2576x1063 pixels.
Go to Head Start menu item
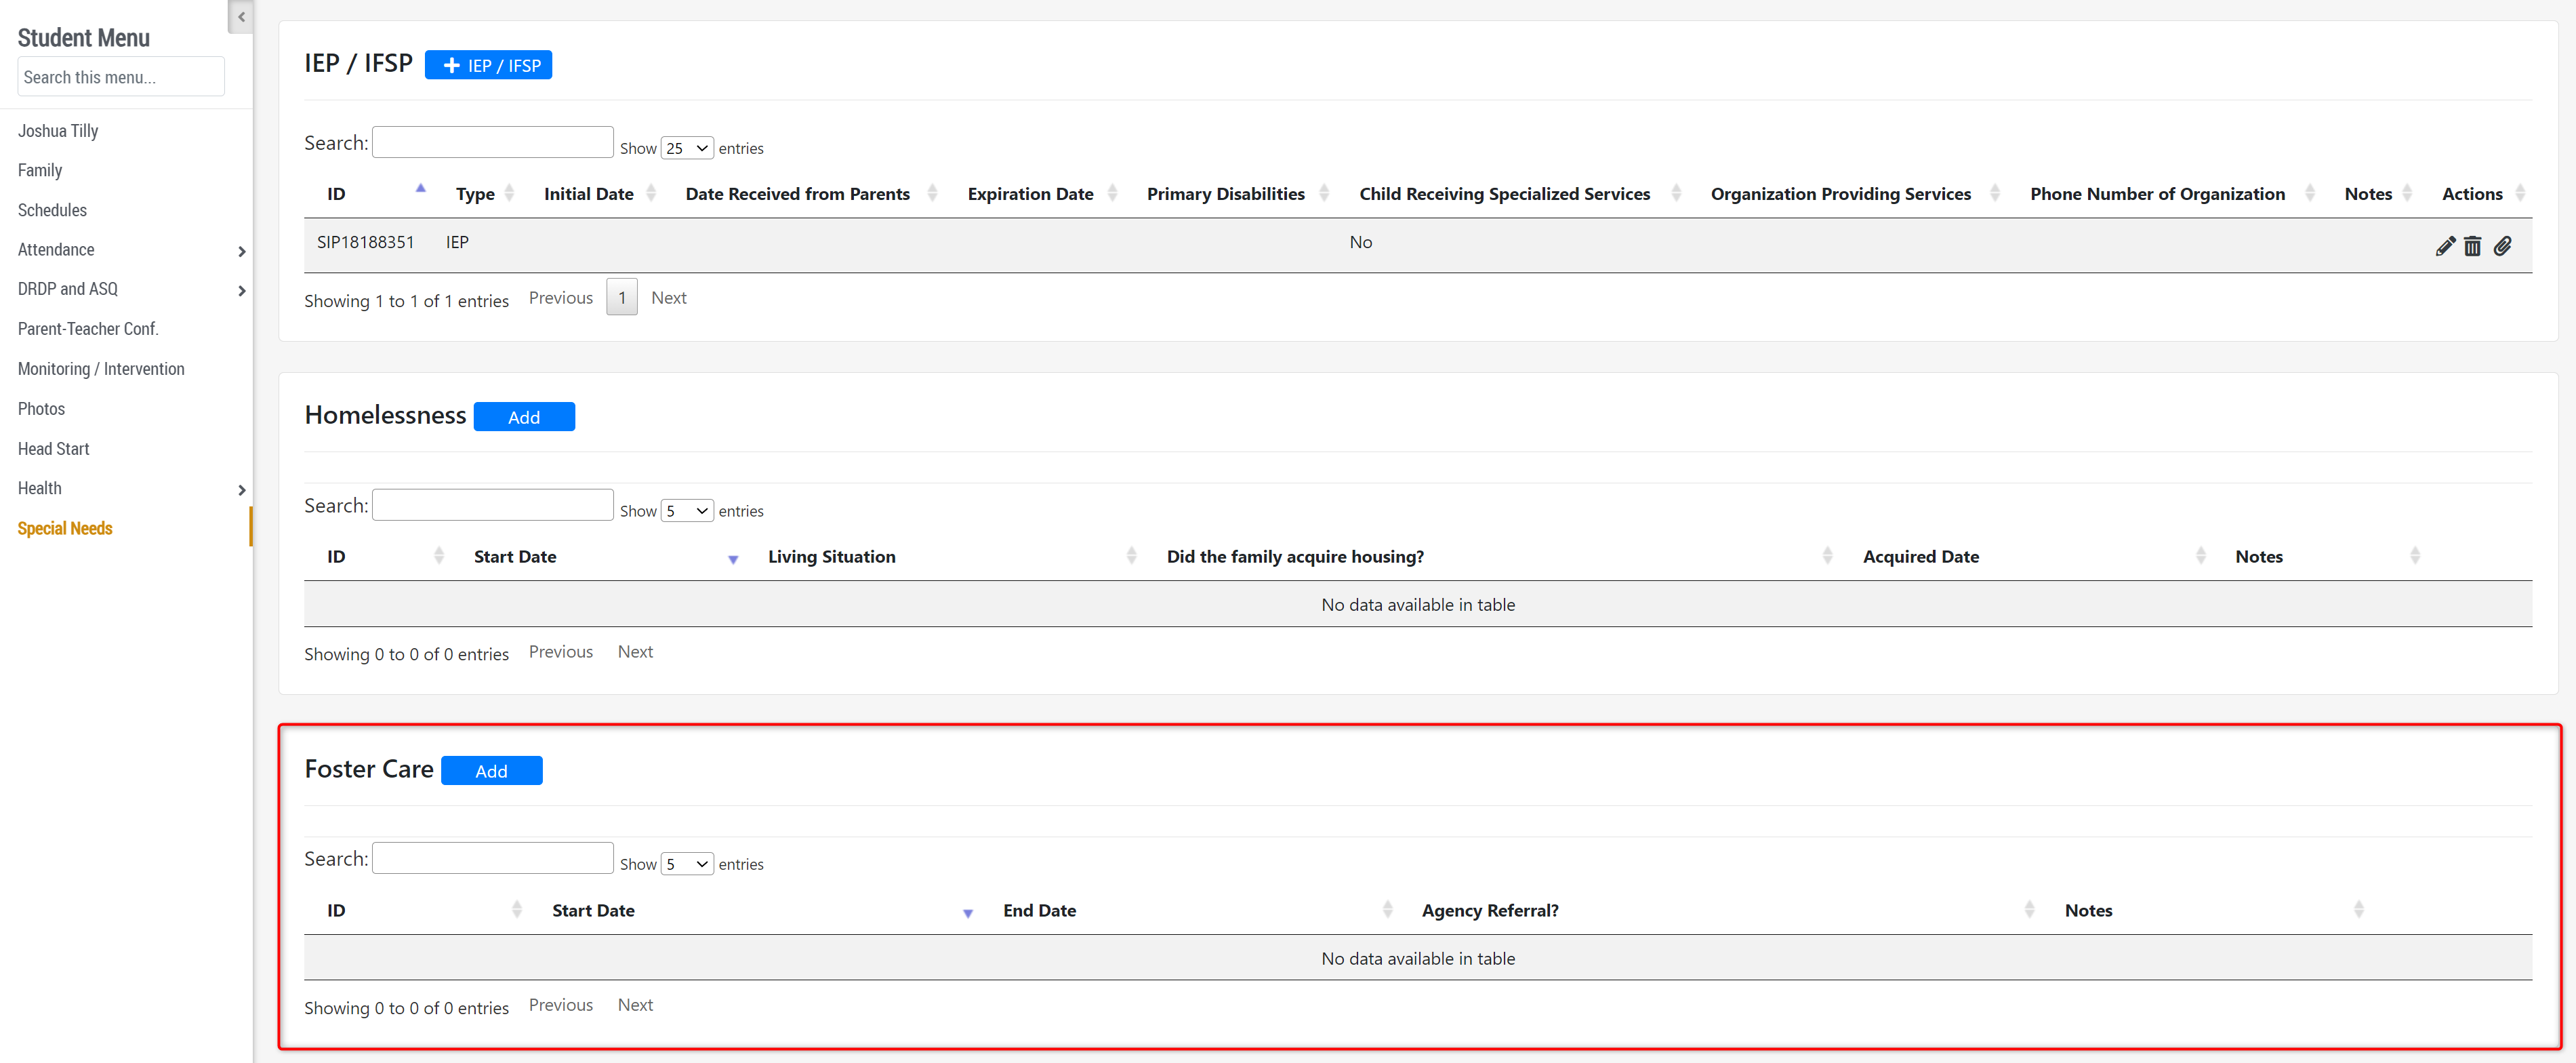(54, 449)
